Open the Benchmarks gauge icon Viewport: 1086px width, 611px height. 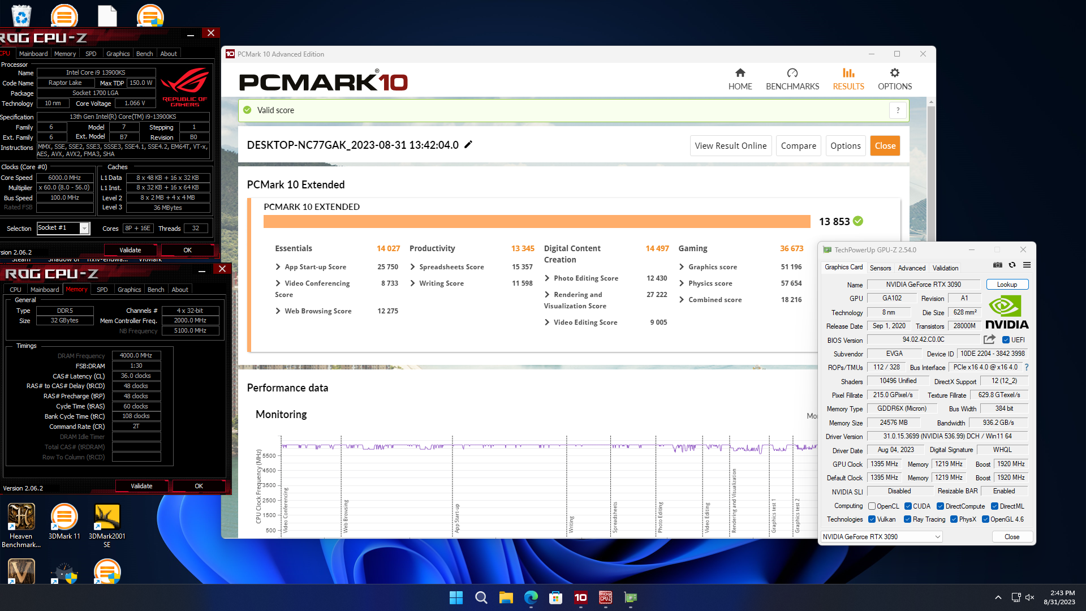(792, 73)
